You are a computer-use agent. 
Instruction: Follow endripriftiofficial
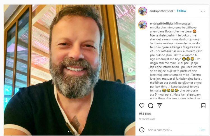pyautogui.click(x=181, y=11)
